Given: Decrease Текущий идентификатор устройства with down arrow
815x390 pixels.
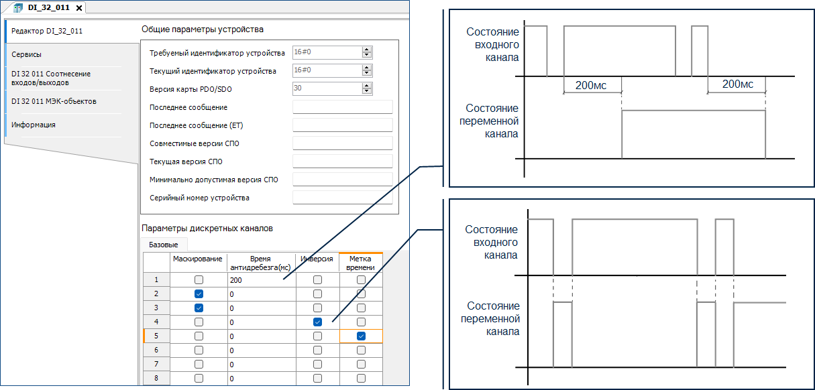Looking at the screenshot, I should [x=366, y=74].
